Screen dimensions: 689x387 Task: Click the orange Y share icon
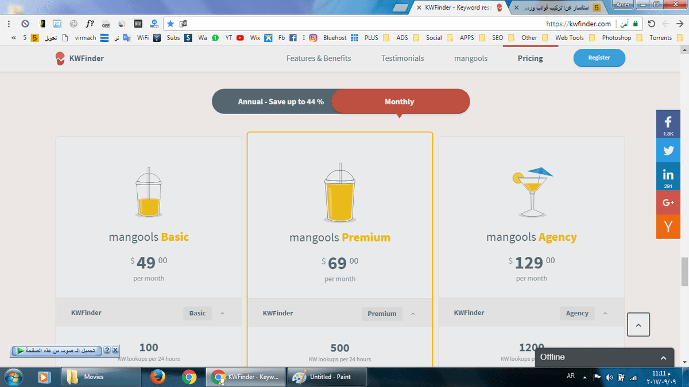point(668,227)
